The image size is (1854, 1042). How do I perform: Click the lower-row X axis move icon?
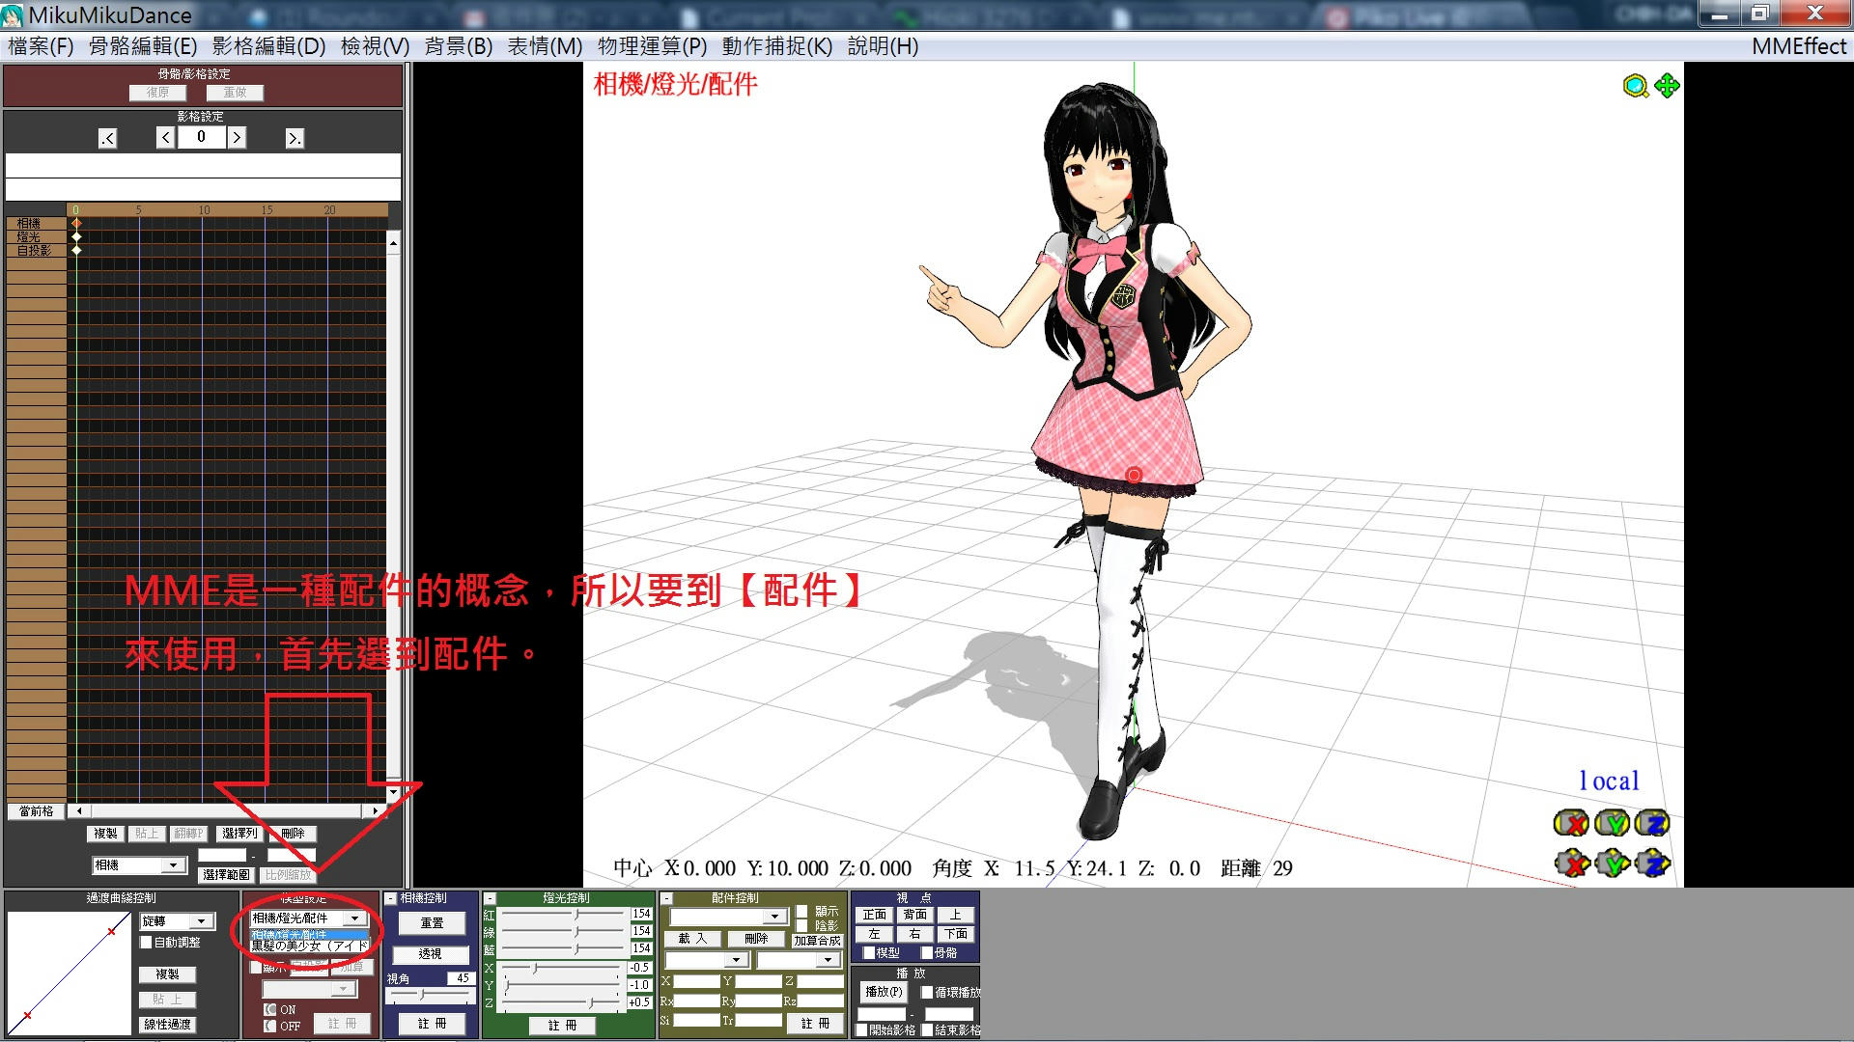pos(1573,863)
